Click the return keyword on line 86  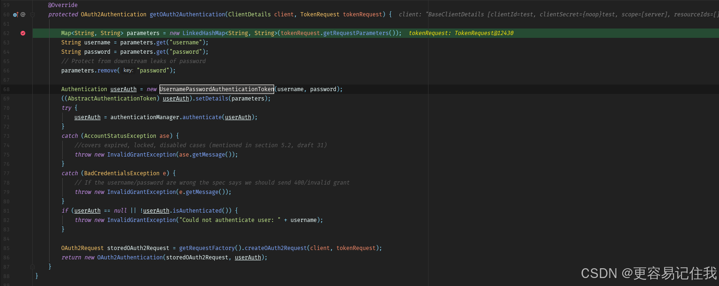click(x=71, y=257)
